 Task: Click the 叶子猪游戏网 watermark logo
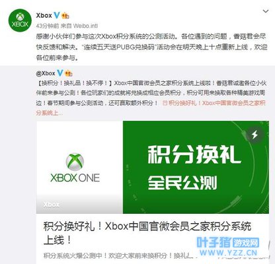point(227,246)
